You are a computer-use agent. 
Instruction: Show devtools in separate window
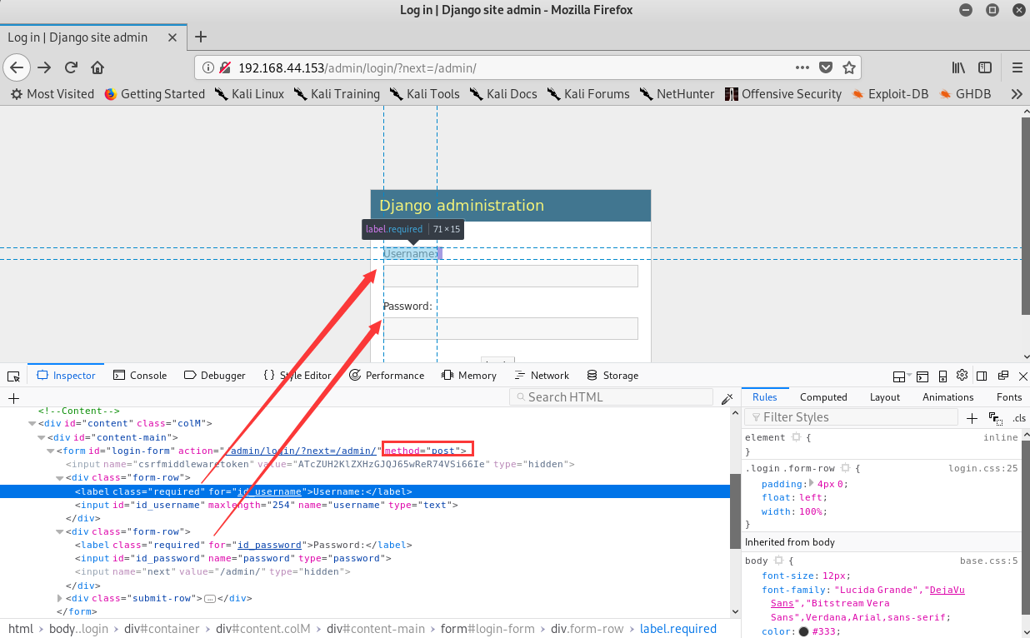pos(1003,376)
